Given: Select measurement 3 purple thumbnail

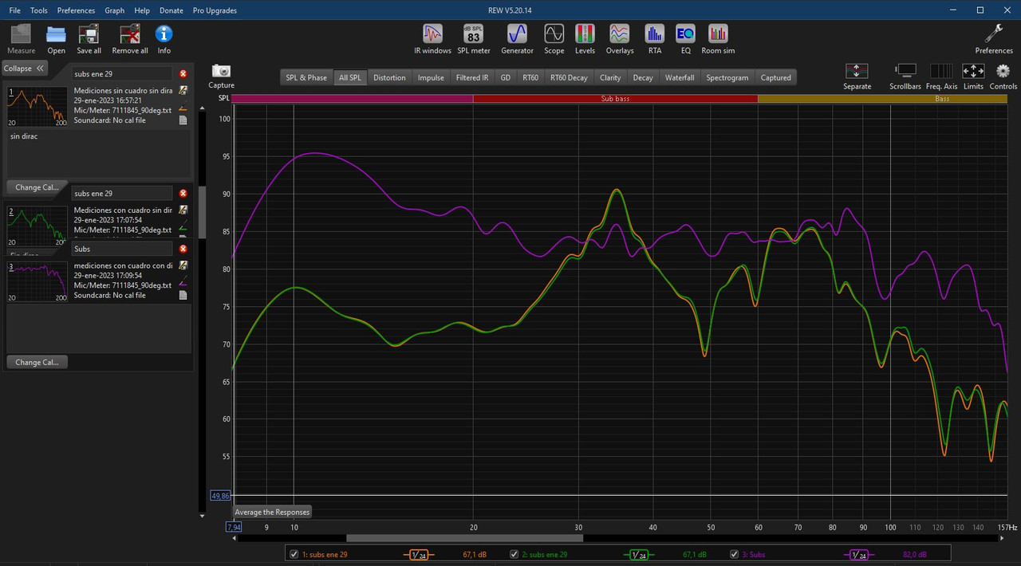Looking at the screenshot, I should [x=37, y=281].
